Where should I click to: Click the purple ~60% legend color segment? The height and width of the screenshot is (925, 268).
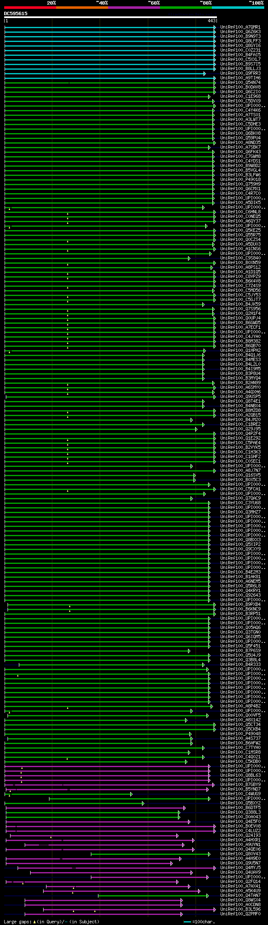(x=134, y=8)
